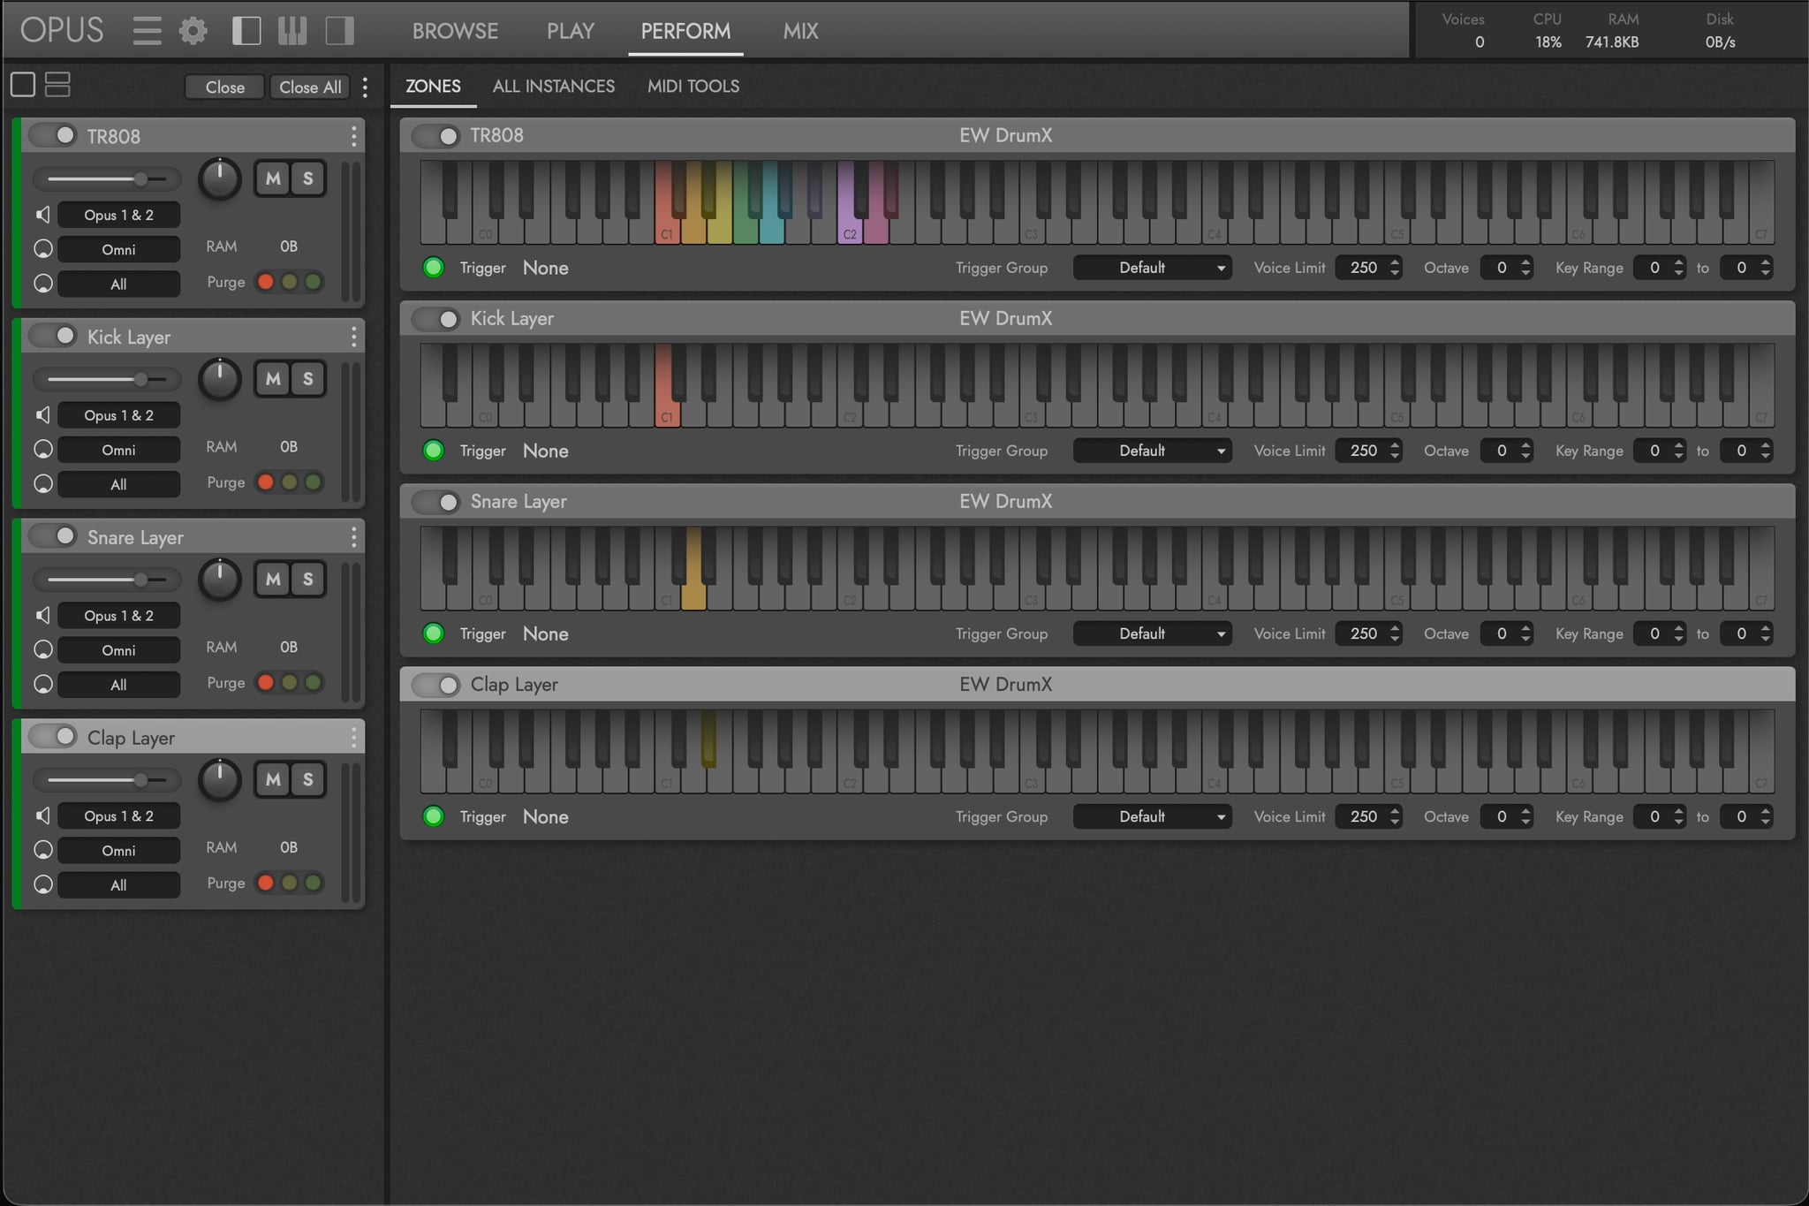Open the Trigger Group dropdown for Snare Layer
Image resolution: width=1809 pixels, height=1206 pixels.
click(x=1152, y=633)
